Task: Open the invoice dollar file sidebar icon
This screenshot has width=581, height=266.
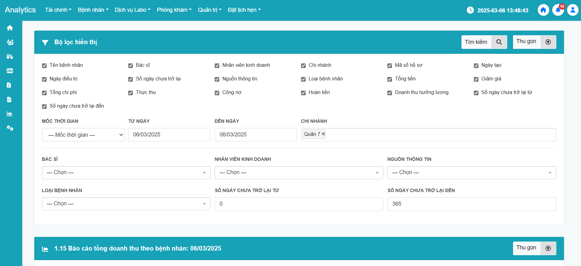Action: [9, 85]
